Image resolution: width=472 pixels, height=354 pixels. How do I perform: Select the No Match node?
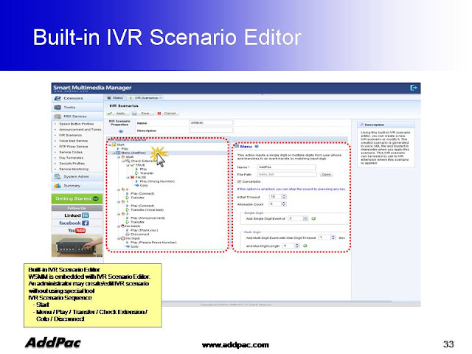(x=131, y=226)
